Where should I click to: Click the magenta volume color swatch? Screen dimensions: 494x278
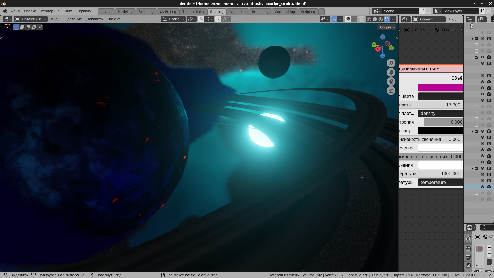pos(440,88)
